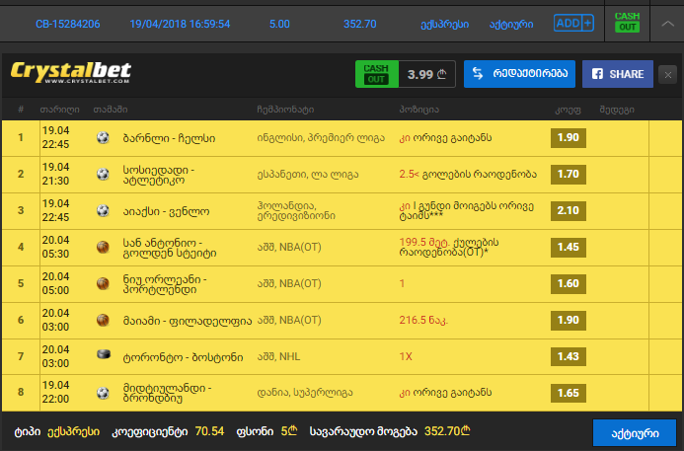This screenshot has width=684, height=451.
Task: Click the ჩემპიონატი column header
Action: click(285, 110)
